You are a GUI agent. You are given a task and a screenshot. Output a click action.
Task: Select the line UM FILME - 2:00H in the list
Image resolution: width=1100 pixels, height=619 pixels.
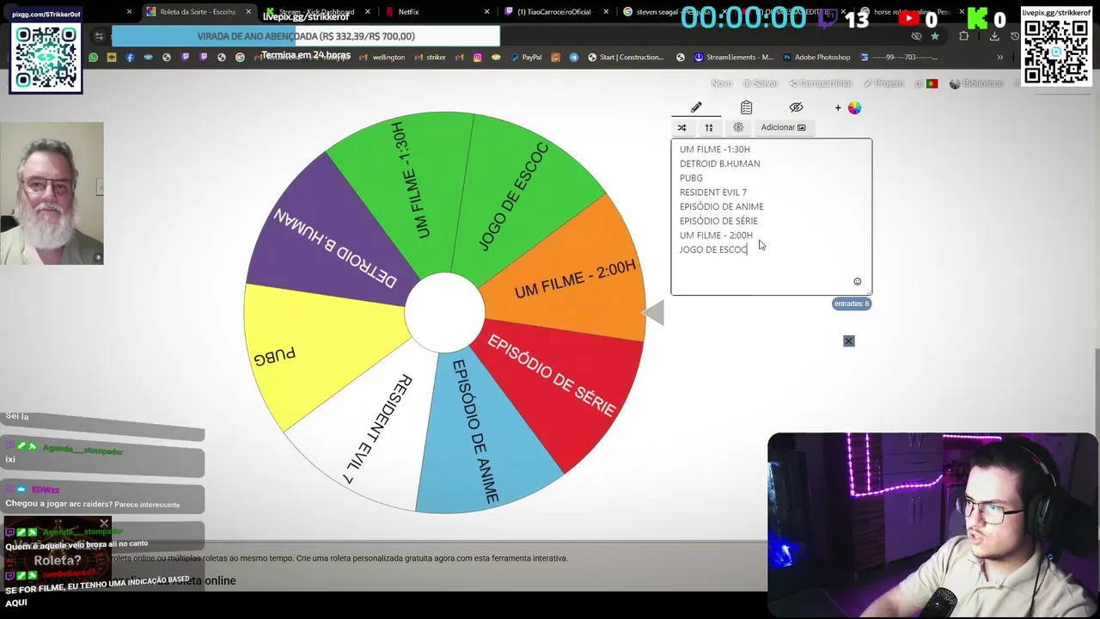(x=716, y=236)
